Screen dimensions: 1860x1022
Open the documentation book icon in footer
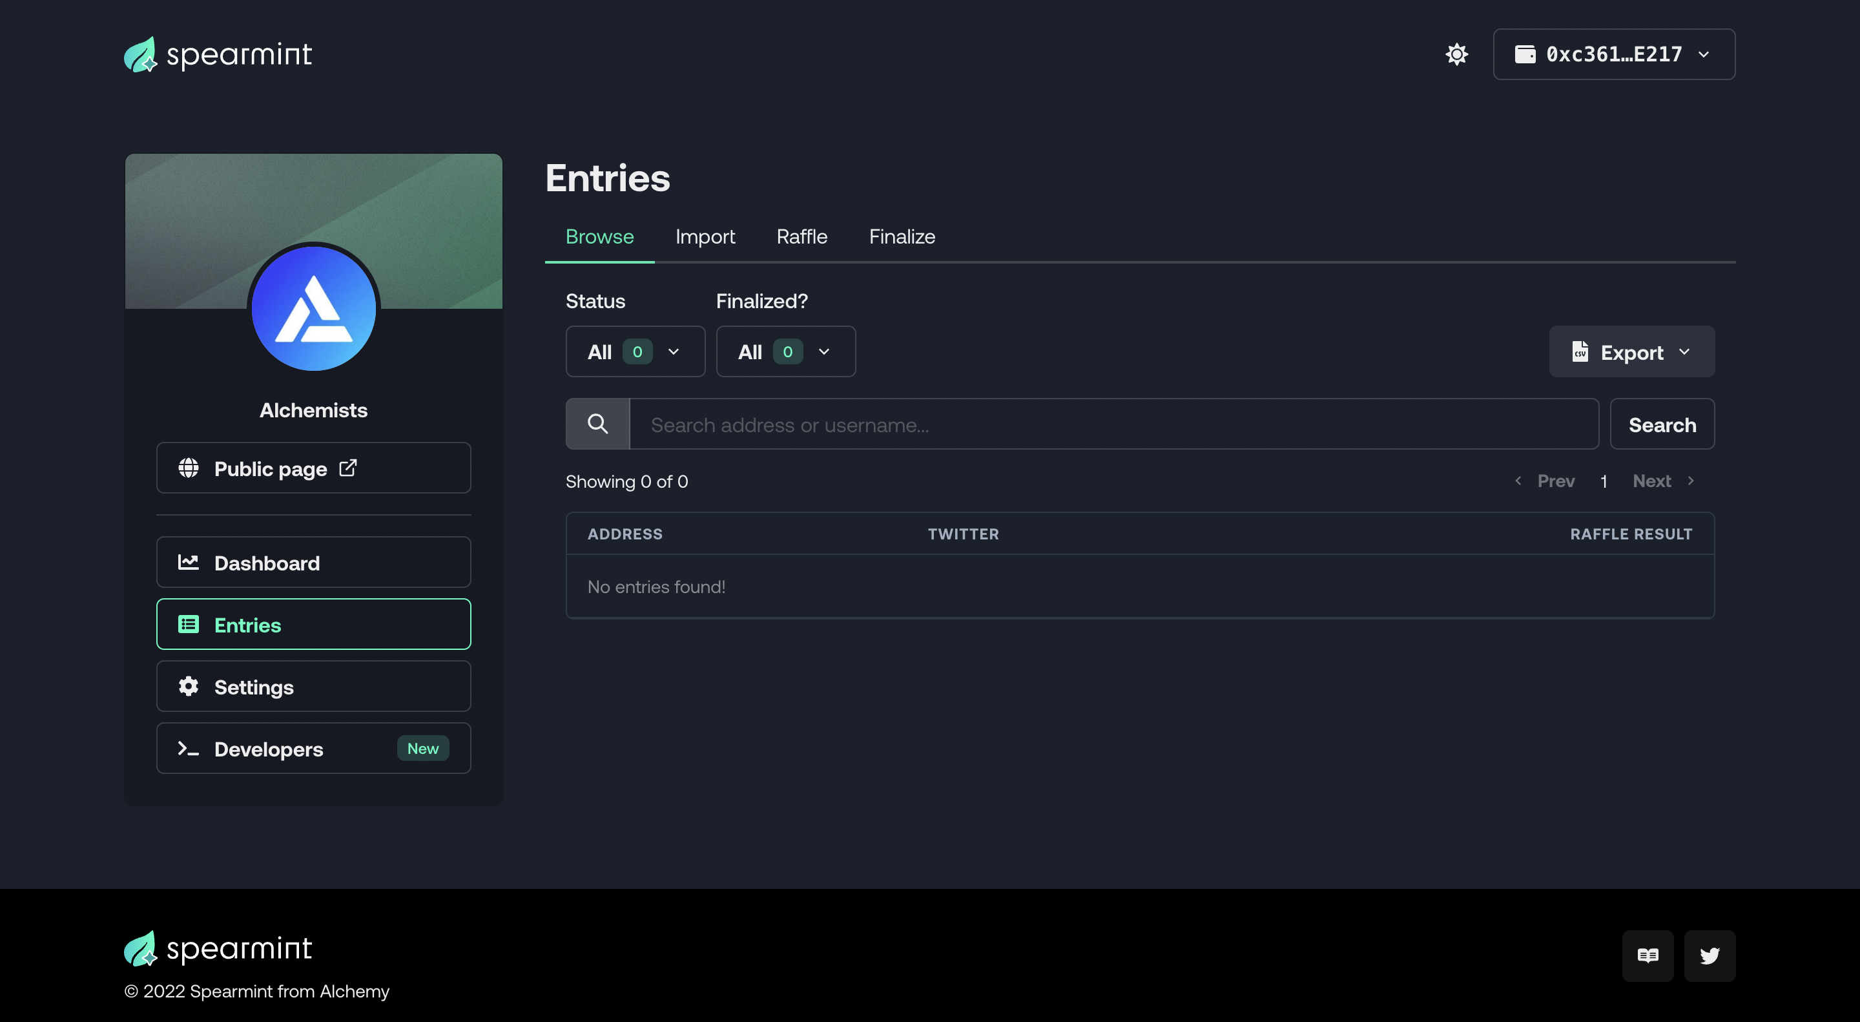[1648, 955]
